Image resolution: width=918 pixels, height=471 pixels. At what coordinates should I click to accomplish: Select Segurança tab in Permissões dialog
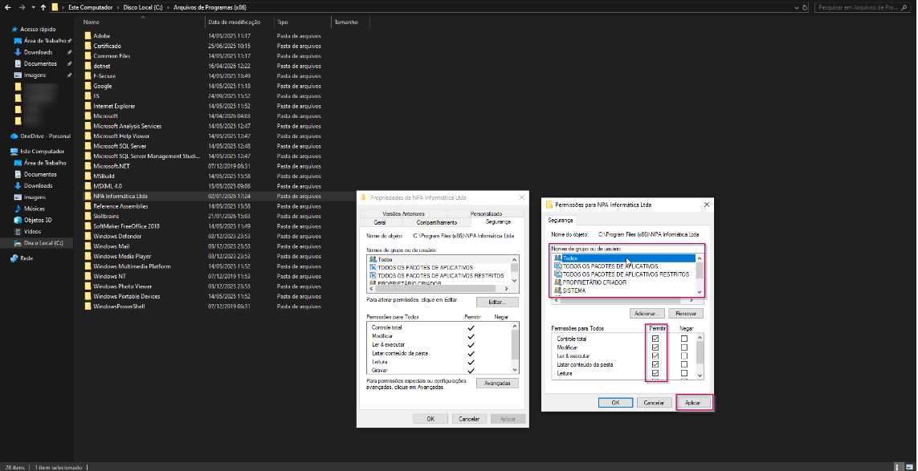561,221
